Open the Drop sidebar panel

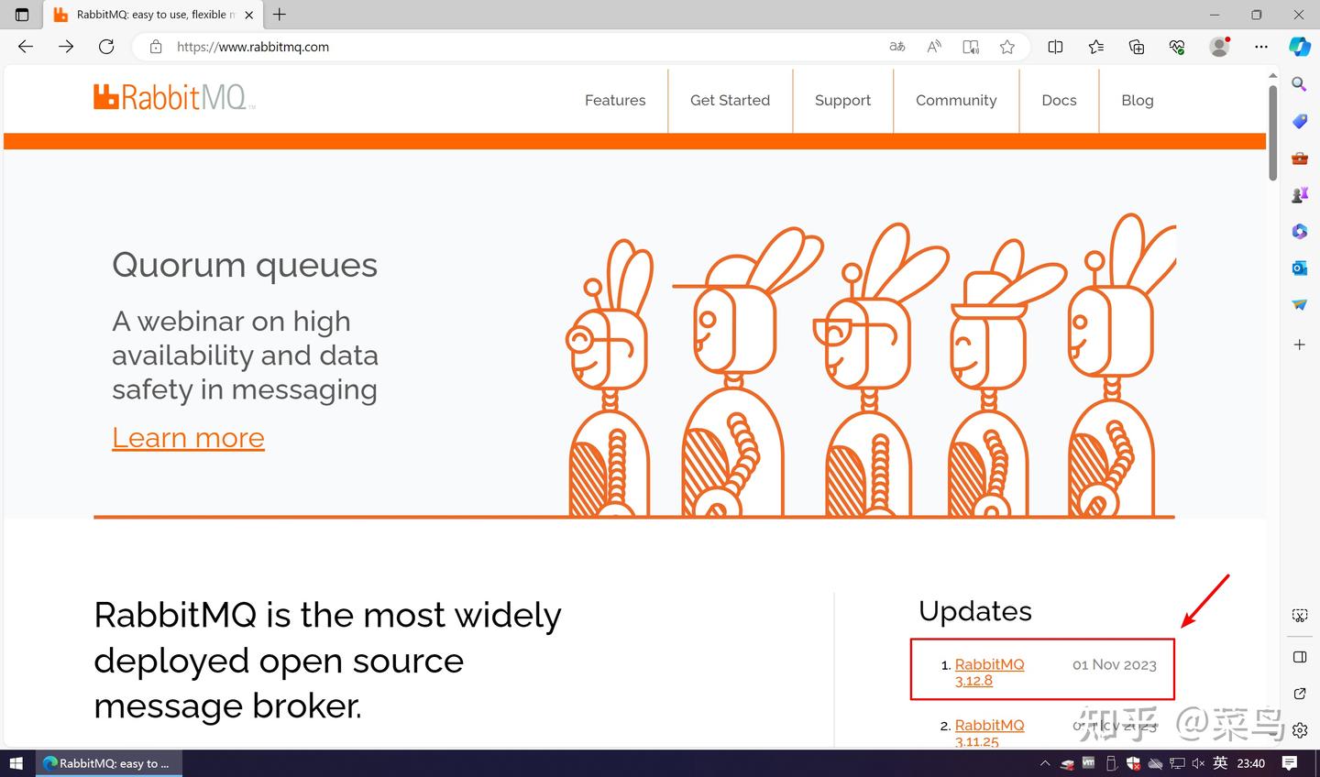click(x=1299, y=304)
